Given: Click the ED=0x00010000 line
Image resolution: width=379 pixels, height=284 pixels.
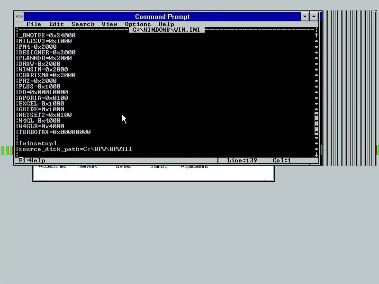Looking at the screenshot, I should 43,92.
